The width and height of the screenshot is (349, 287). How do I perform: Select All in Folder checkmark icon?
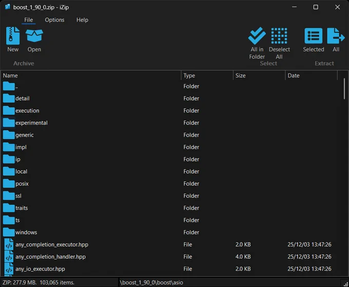pyautogui.click(x=257, y=35)
